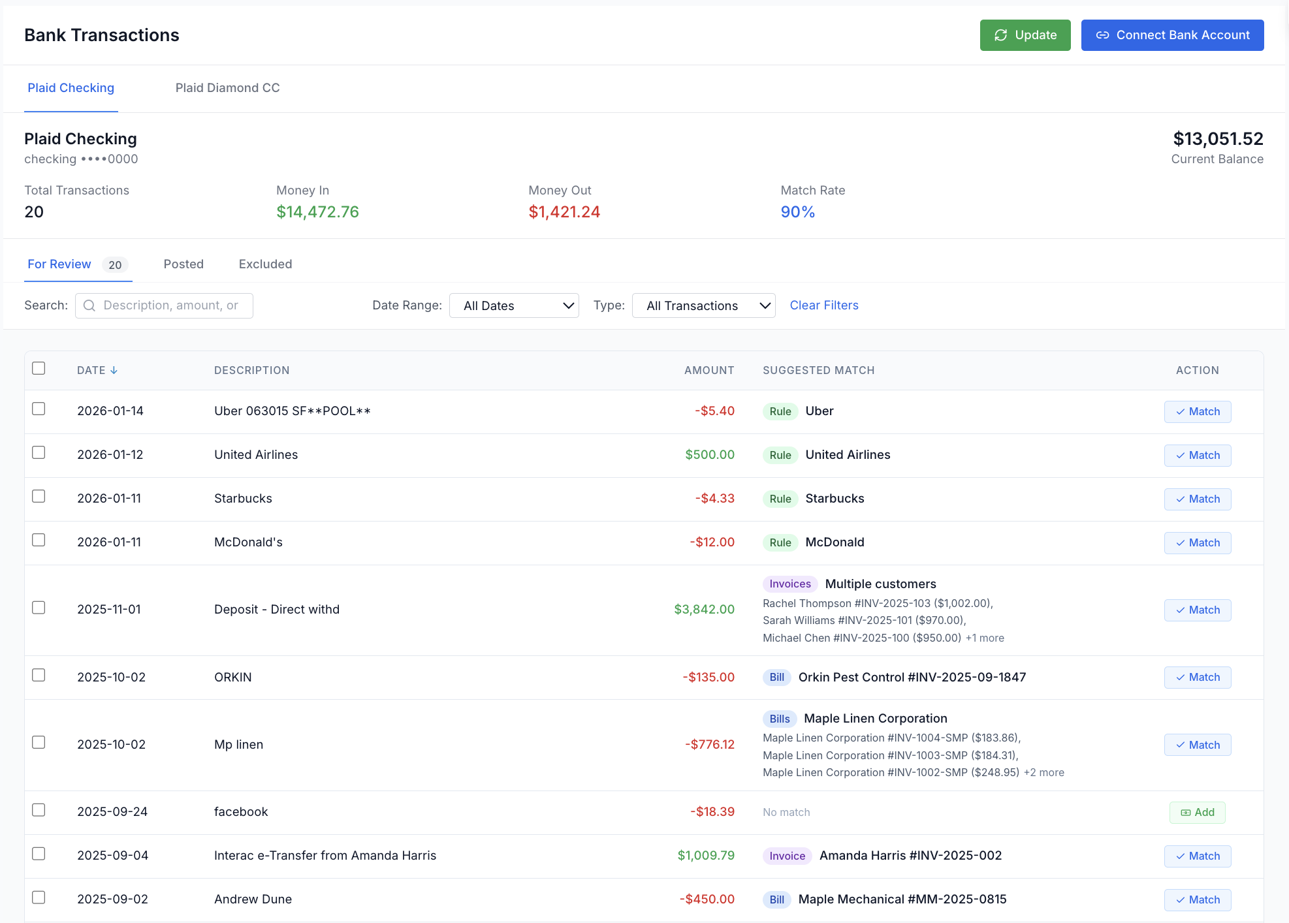Click the link icon in Connect Bank Account
Image resolution: width=1289 pixels, height=923 pixels.
tap(1103, 35)
